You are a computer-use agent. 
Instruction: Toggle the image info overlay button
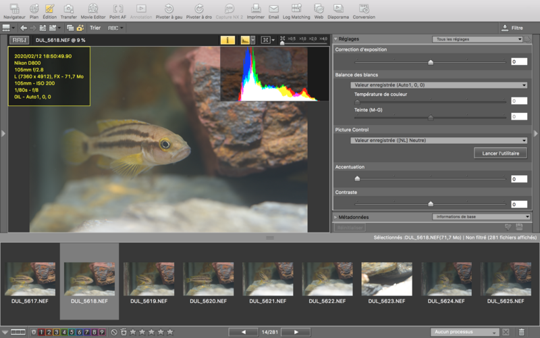[228, 41]
